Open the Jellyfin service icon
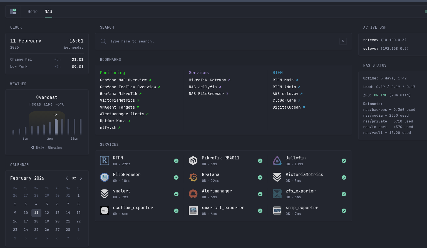The height and width of the screenshot is (248, 427). pos(277,161)
